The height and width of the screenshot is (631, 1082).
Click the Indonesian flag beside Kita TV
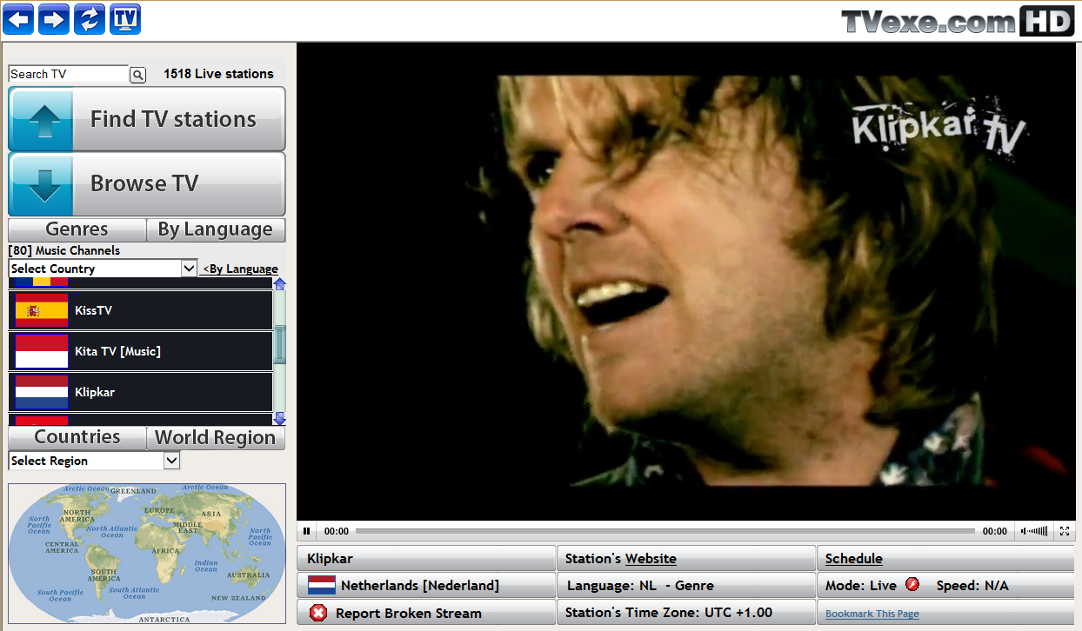[42, 351]
